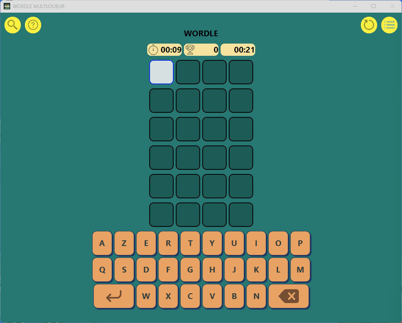Hit the backspace delete key
This screenshot has width=402, height=323.
click(289, 296)
